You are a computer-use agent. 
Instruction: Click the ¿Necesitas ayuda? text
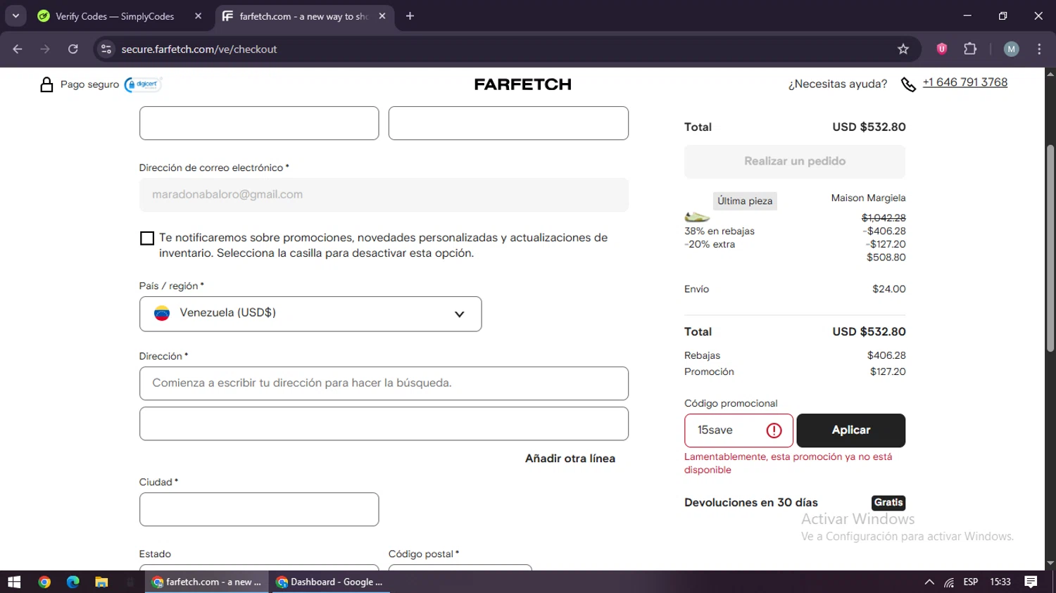pos(838,84)
